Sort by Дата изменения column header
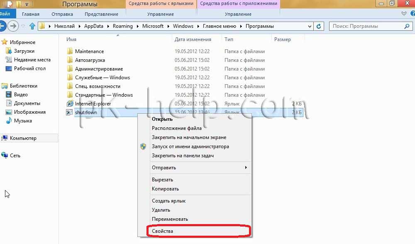Image resolution: width=415 pixels, height=244 pixels. tap(193, 39)
